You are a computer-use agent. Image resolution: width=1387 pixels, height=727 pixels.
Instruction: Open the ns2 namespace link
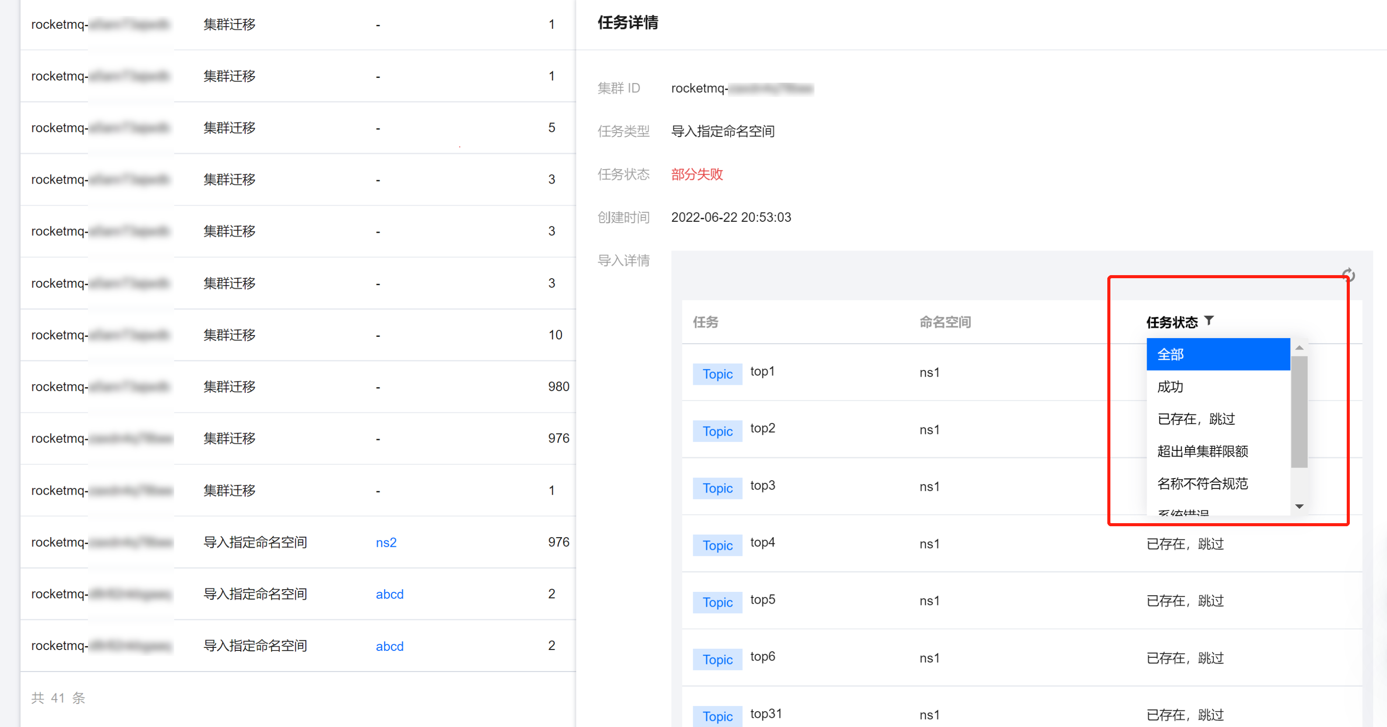pos(386,542)
